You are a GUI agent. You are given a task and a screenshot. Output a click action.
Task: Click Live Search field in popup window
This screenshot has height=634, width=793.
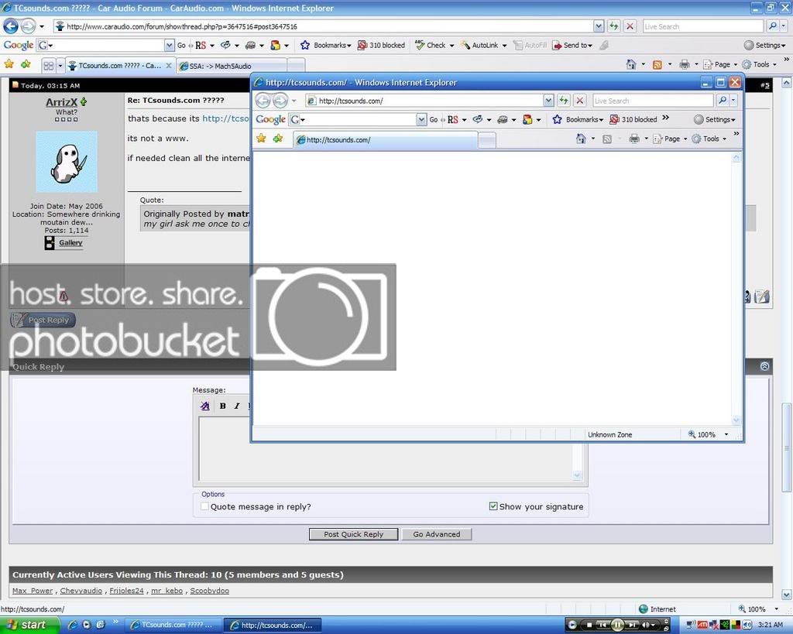(652, 101)
